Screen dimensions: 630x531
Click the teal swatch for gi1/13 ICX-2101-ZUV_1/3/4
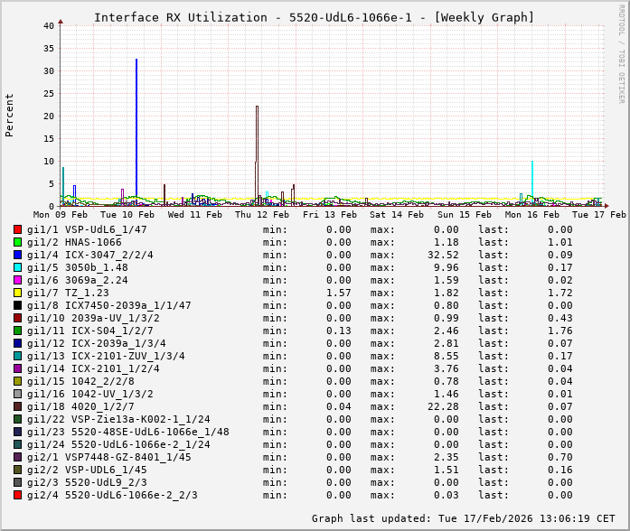point(17,356)
